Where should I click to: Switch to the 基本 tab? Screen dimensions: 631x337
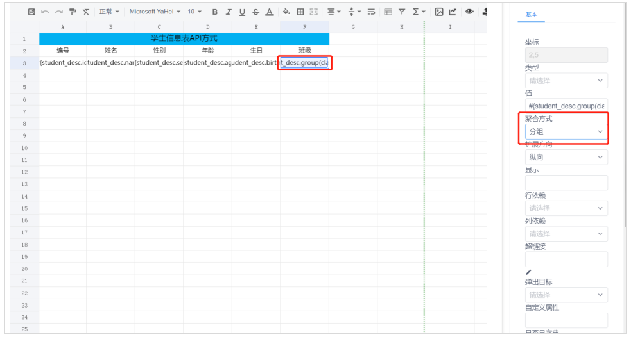(532, 15)
